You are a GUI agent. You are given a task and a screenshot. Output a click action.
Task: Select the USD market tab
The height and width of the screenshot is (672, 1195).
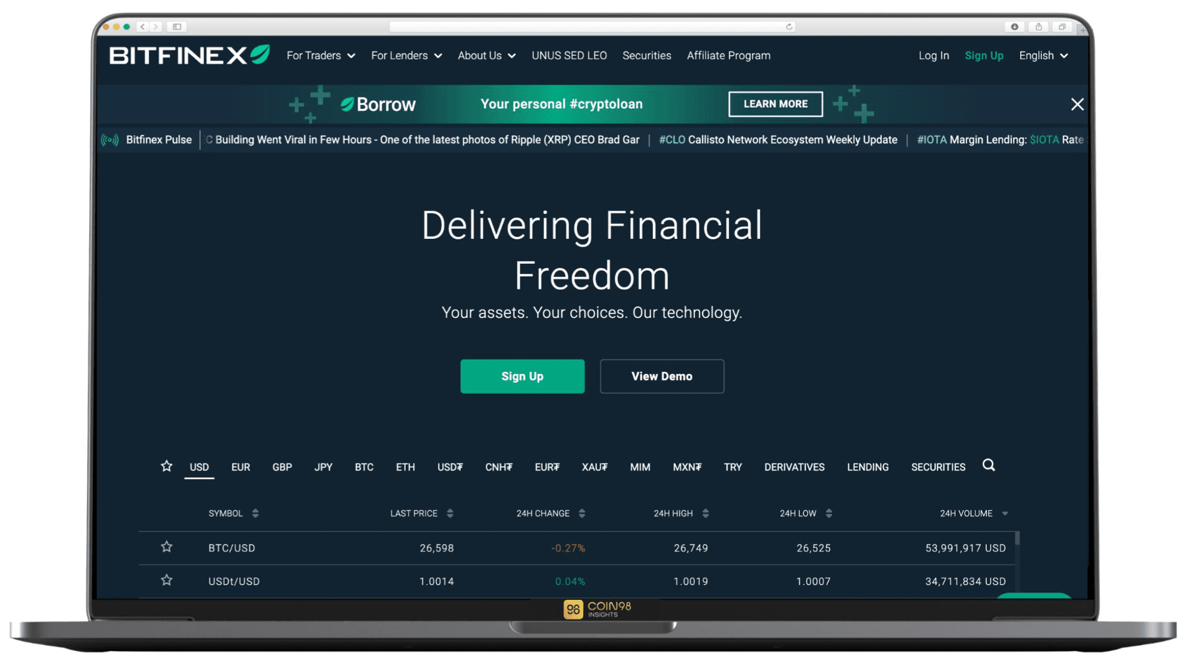(199, 467)
